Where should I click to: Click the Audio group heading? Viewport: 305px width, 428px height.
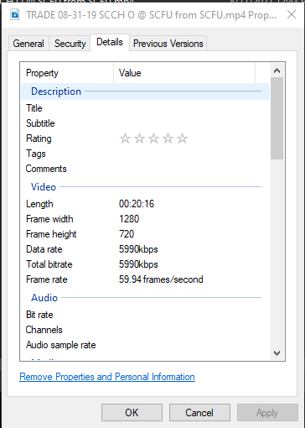pyautogui.click(x=44, y=298)
